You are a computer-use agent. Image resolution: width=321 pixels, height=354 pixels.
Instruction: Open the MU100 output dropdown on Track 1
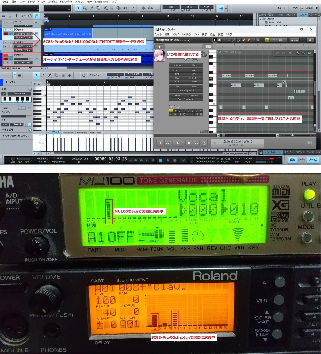pos(20,46)
